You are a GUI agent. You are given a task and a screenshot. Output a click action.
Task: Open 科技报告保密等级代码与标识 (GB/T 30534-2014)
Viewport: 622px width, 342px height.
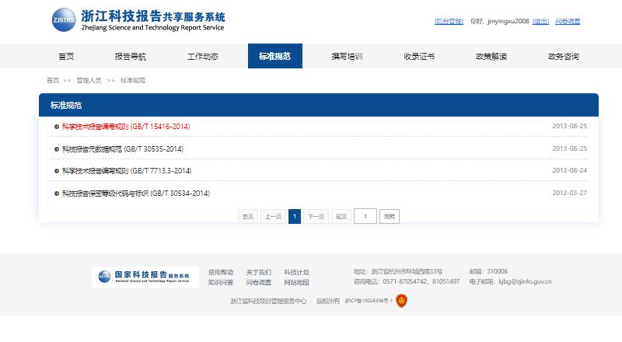(x=136, y=193)
